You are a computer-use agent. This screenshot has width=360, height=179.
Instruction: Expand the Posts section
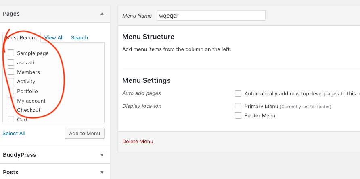[x=102, y=172]
